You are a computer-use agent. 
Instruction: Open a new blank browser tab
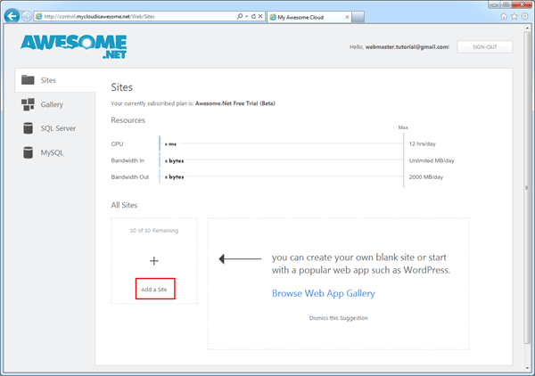(358, 17)
